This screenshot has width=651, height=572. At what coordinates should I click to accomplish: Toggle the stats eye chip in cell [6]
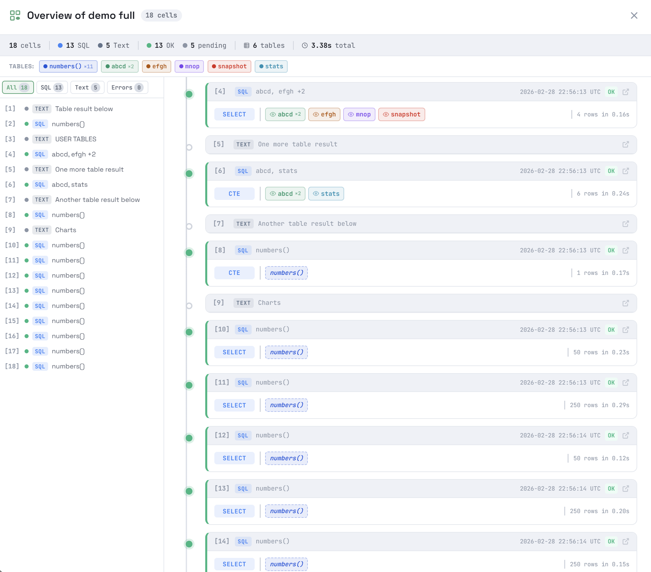tap(326, 194)
